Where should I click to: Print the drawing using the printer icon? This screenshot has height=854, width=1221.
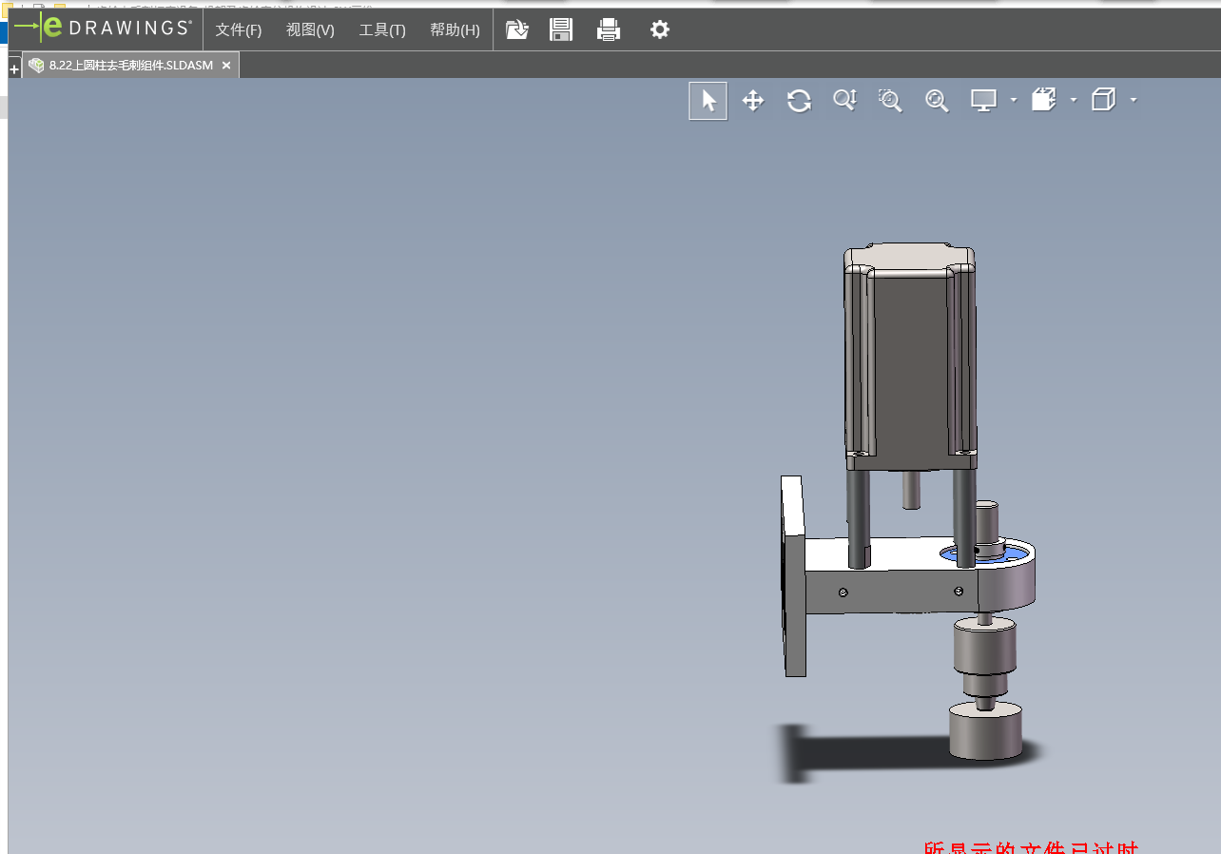[x=609, y=29]
